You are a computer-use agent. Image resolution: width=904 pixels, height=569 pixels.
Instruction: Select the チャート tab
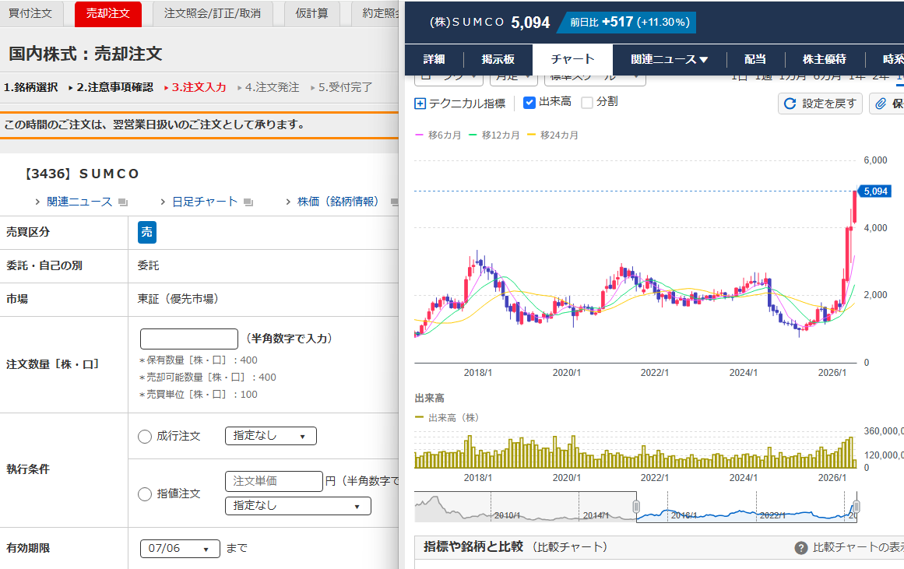point(572,59)
